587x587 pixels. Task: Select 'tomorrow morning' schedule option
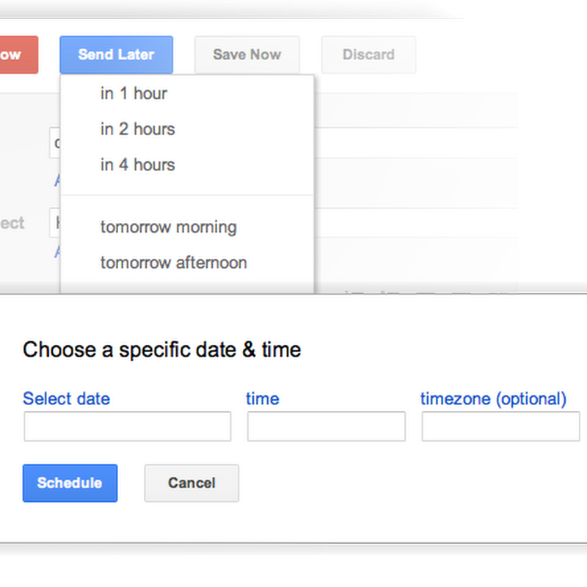click(x=168, y=227)
